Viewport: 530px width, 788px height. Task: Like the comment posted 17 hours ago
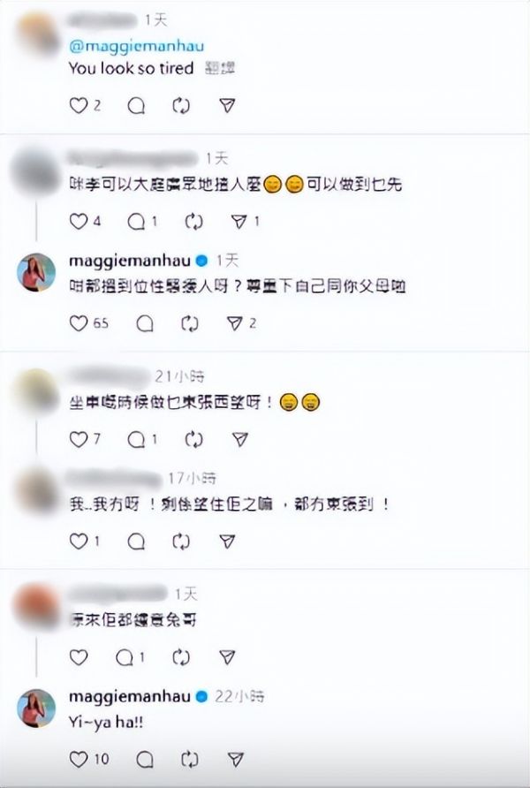[79, 542]
